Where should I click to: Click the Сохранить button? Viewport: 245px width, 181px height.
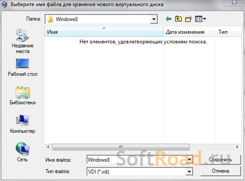coord(221,160)
